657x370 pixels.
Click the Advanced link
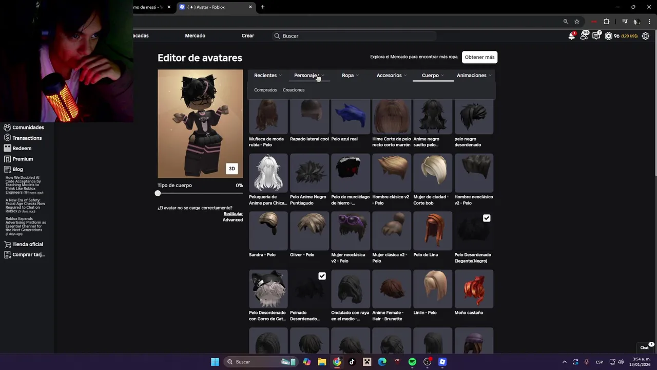pos(233,220)
